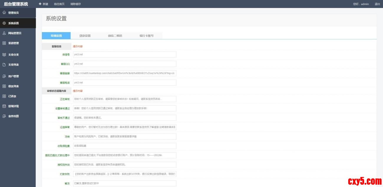The height and width of the screenshot is (187, 383).
Task: Click the 征信异常 field label
Action: (x=65, y=127)
